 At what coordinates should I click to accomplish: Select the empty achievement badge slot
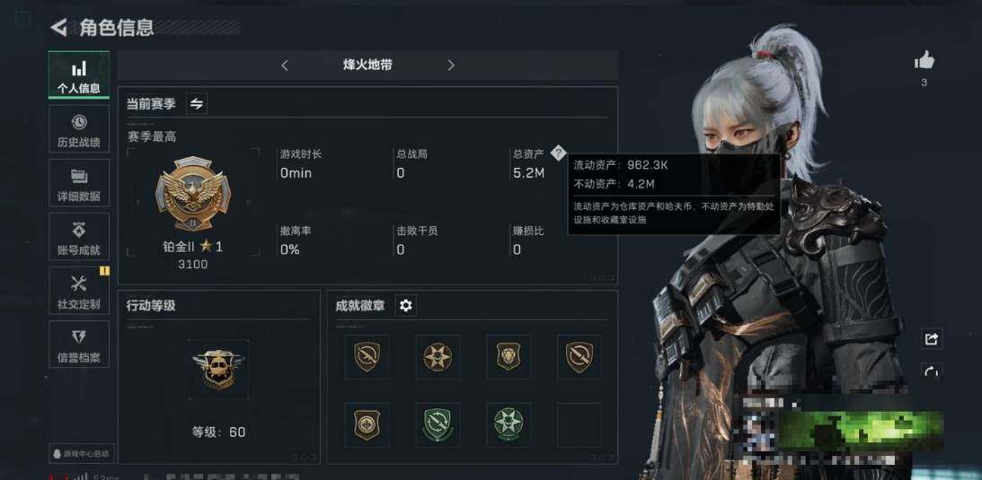579,424
